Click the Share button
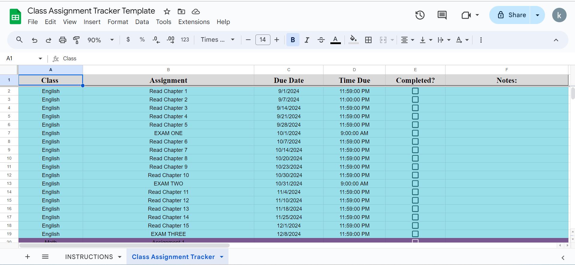 510,15
